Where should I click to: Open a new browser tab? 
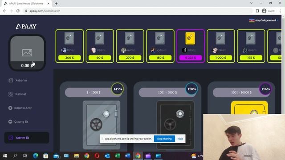(57, 4)
